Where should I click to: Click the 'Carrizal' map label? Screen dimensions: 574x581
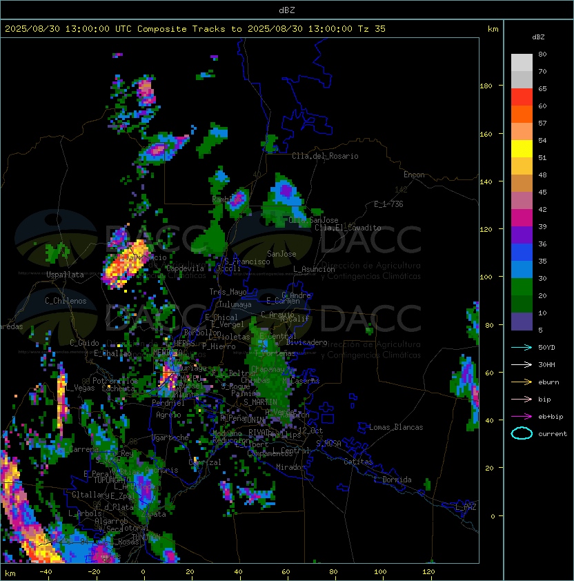pos(205,462)
